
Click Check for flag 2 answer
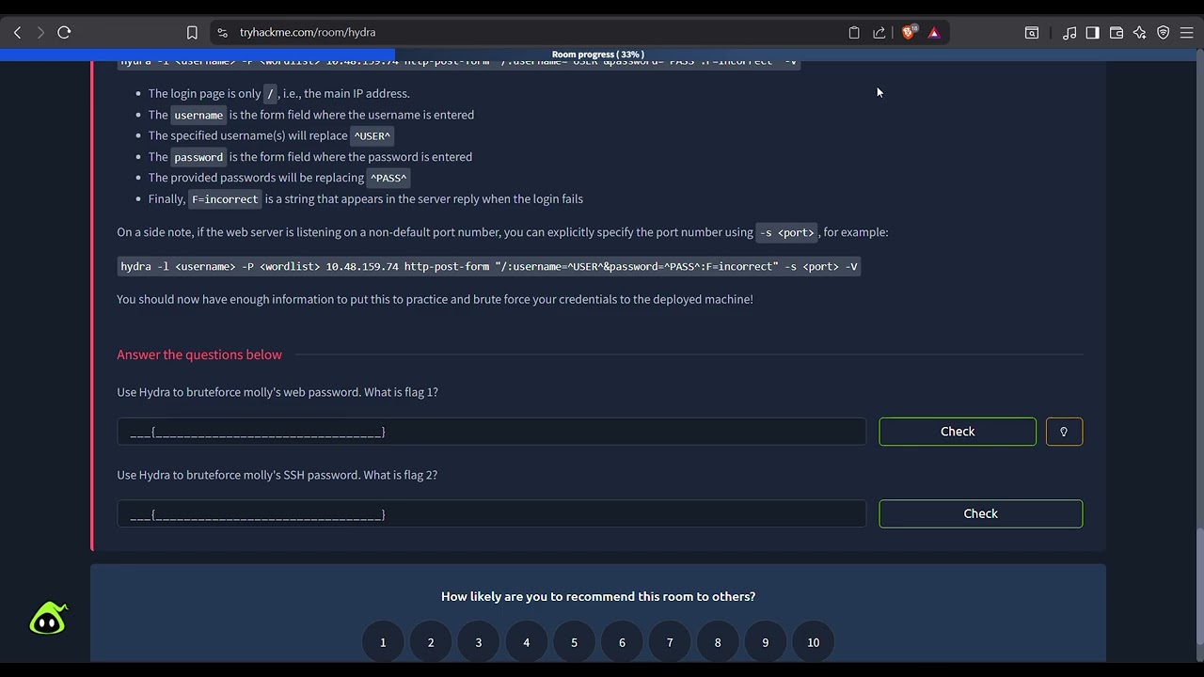click(981, 513)
